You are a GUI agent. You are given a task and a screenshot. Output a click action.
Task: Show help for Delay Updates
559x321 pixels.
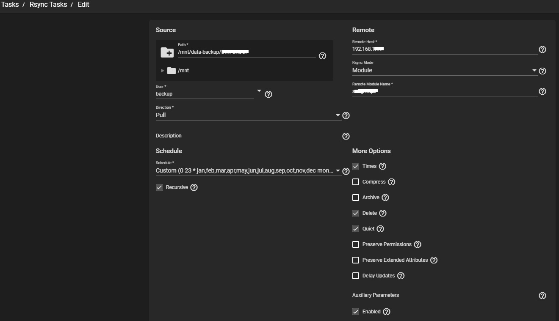401,276
